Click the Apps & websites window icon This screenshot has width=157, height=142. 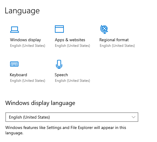tap(59, 29)
